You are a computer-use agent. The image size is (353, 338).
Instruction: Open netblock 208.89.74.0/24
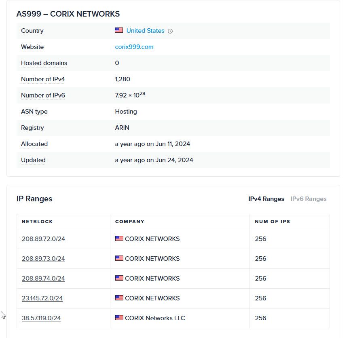(x=43, y=279)
